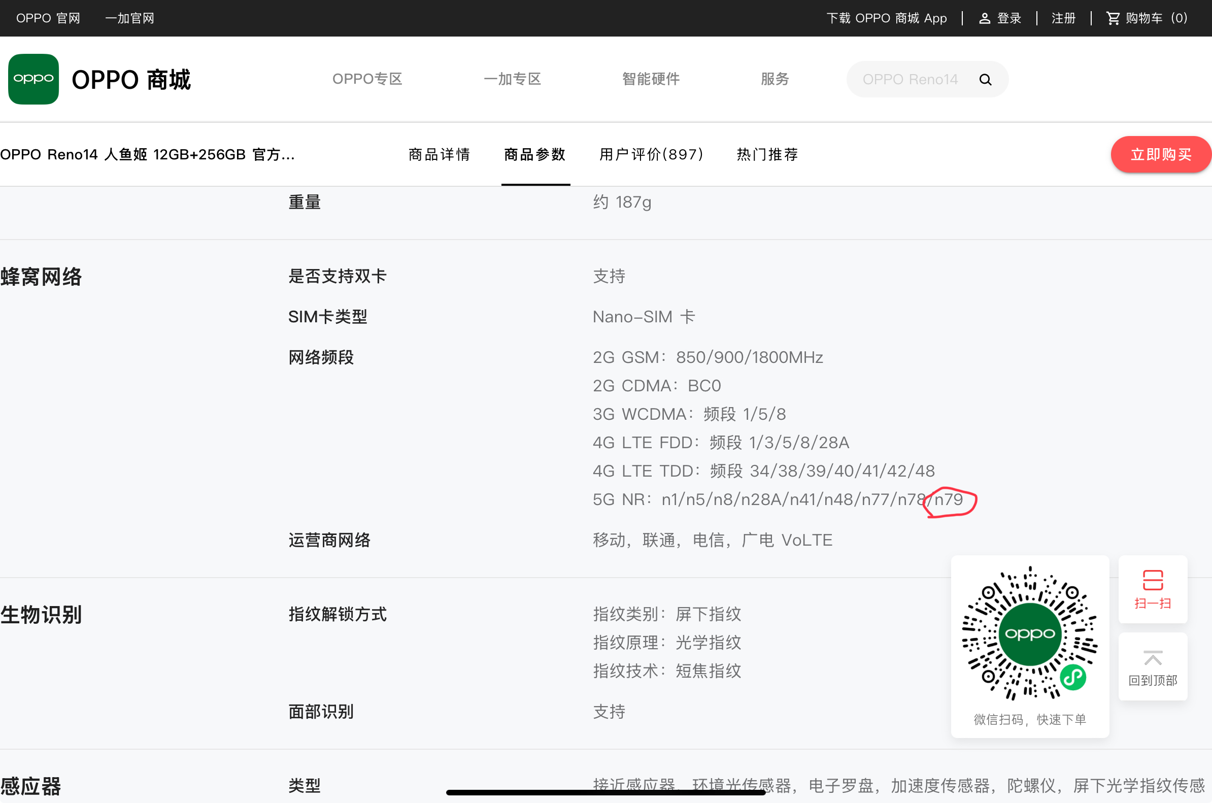Switch to the 热门推荐 tab
Viewport: 1212px width, 803px height.
[767, 154]
